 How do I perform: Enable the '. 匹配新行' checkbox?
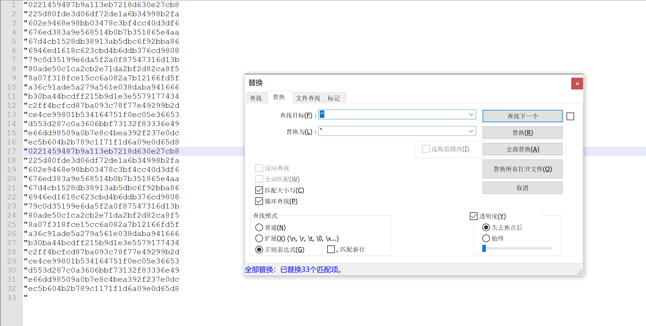click(x=331, y=250)
